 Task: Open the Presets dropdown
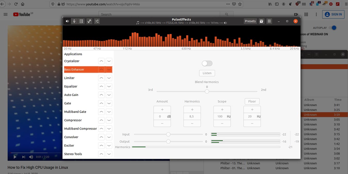click(x=250, y=21)
